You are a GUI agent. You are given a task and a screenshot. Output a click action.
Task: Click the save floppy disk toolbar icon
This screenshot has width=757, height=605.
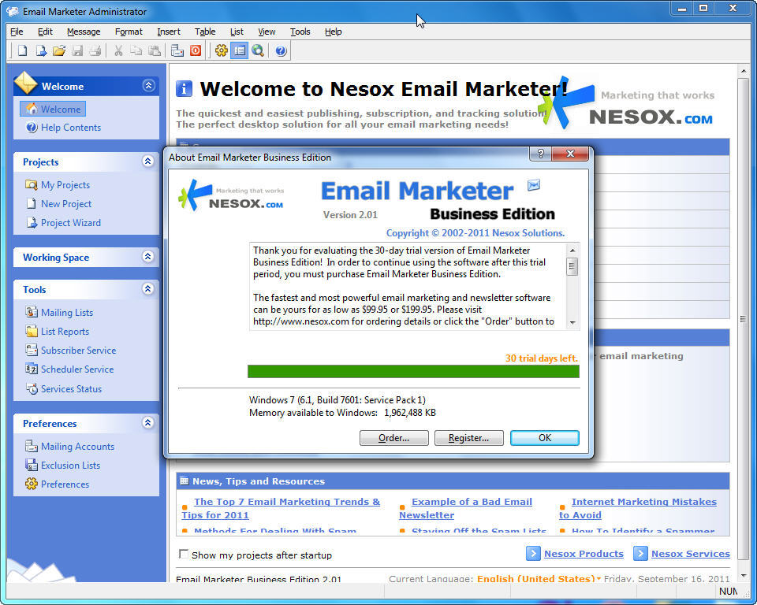click(77, 50)
